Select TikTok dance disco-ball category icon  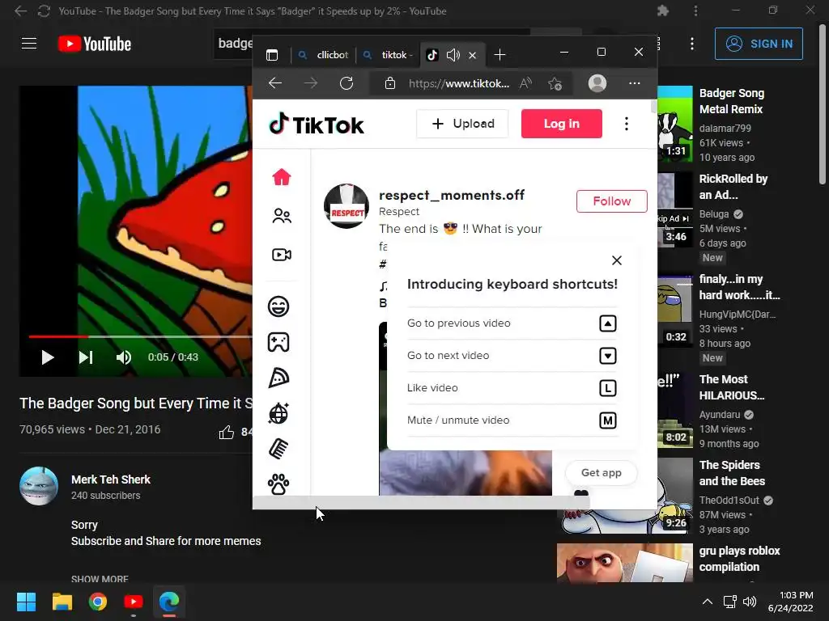click(278, 413)
